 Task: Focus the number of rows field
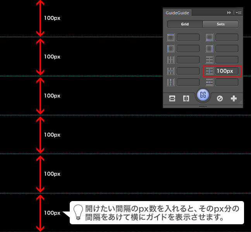click(x=227, y=60)
